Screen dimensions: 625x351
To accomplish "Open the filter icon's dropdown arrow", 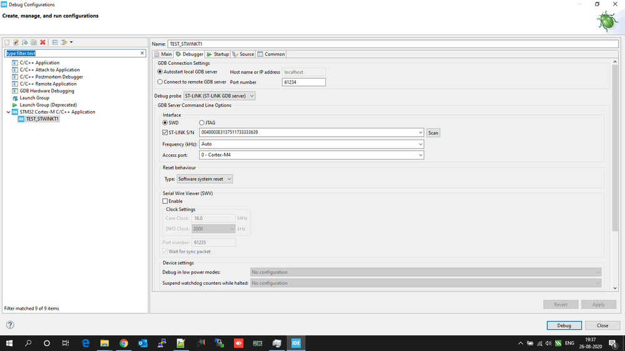I will point(71,42).
